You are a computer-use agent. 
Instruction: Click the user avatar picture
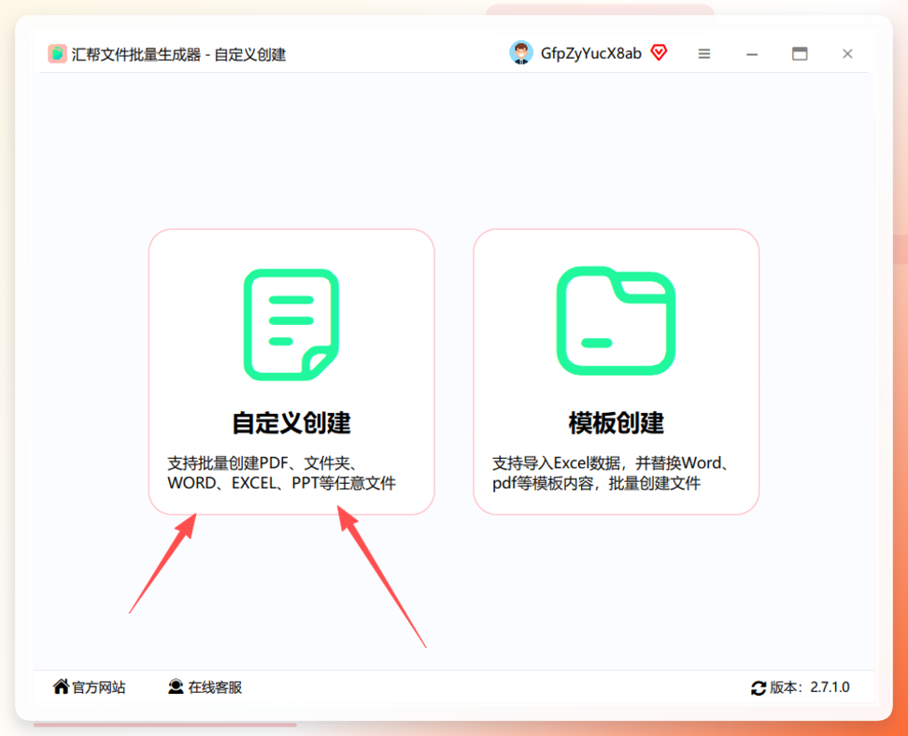coord(520,53)
